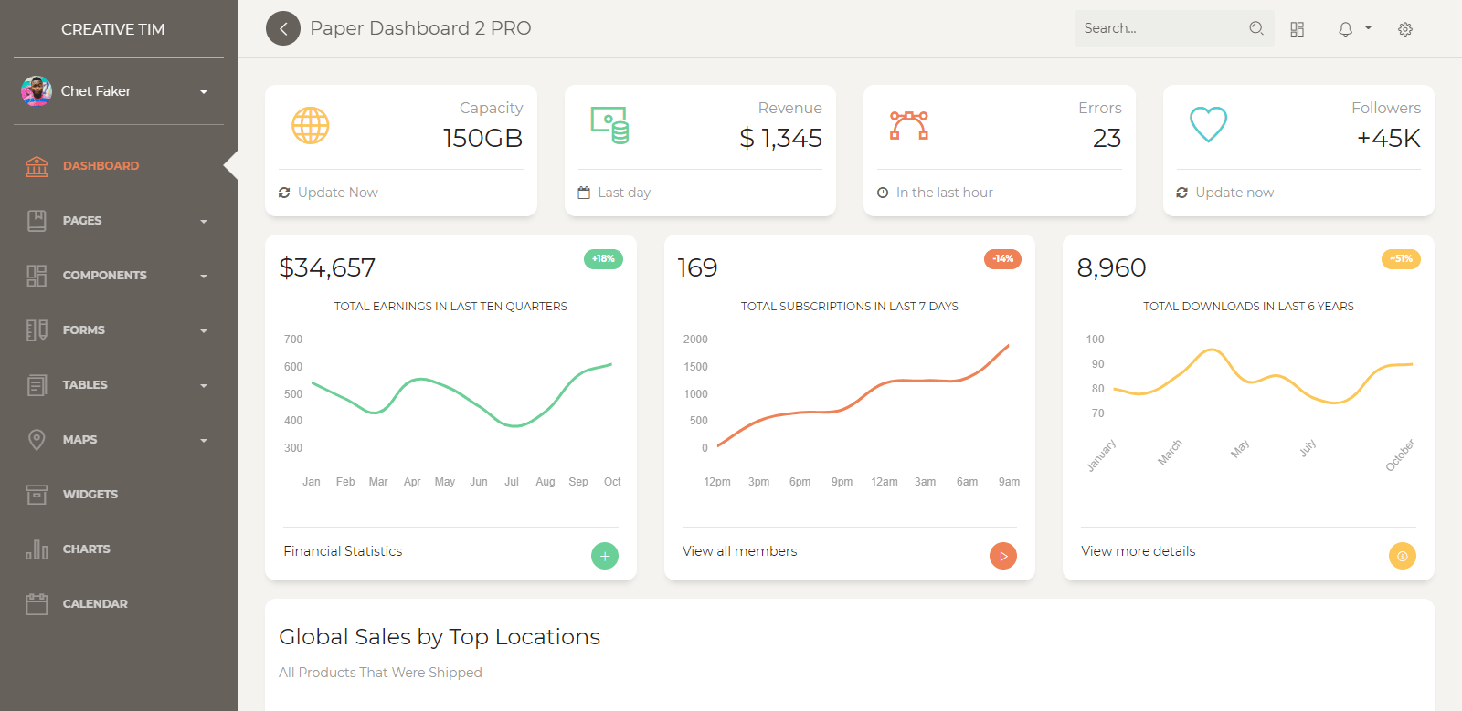Click the calendar icon beside Last day
This screenshot has height=711, width=1462.
pos(584,193)
